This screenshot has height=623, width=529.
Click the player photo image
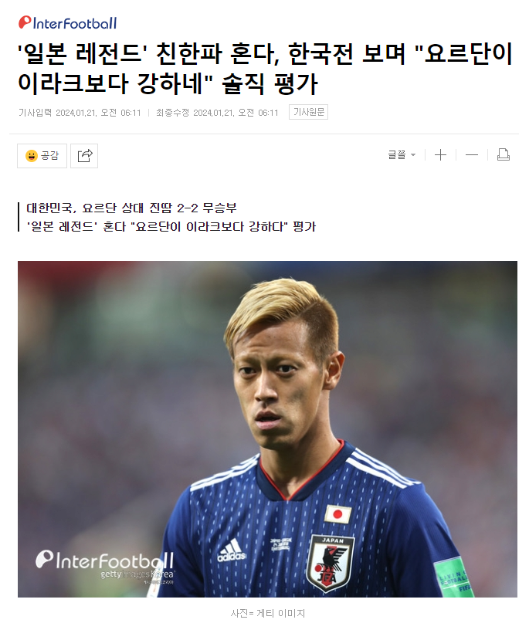[267, 429]
